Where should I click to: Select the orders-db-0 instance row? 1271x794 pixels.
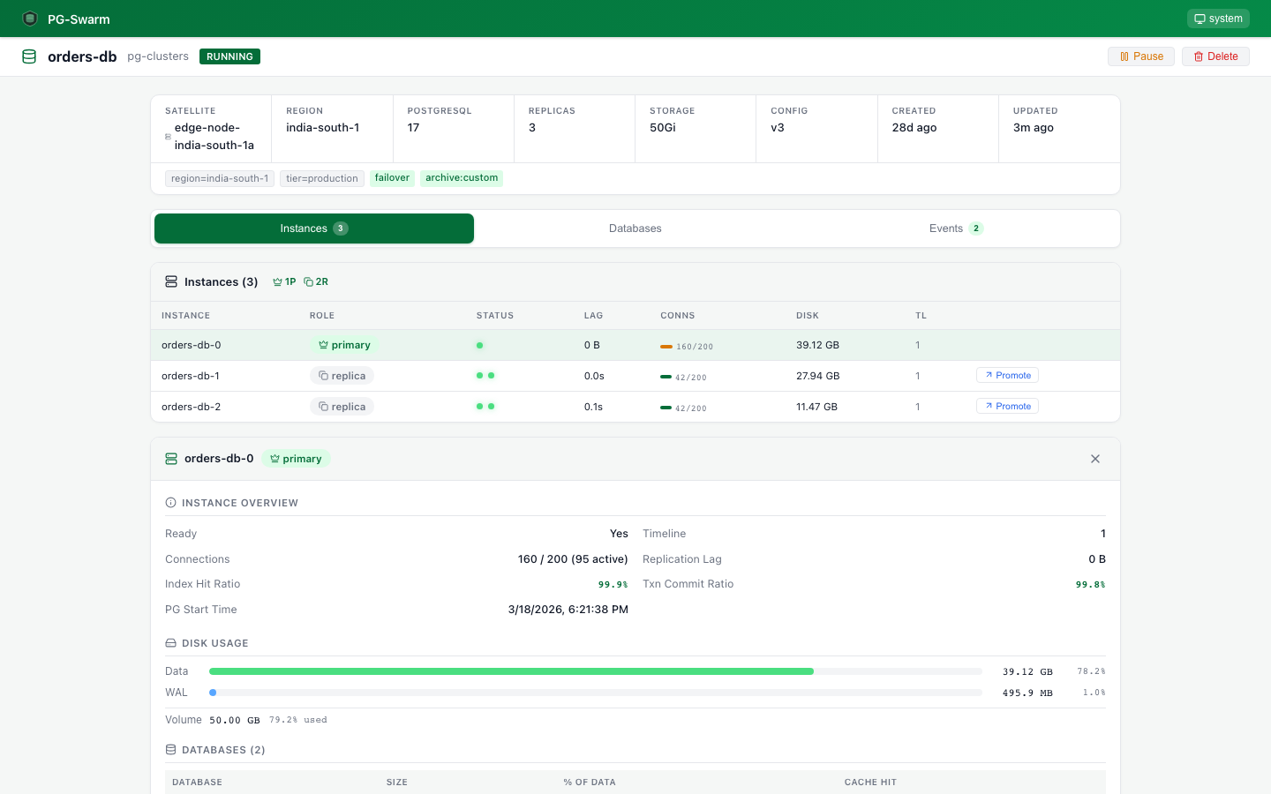pyautogui.click(x=635, y=345)
